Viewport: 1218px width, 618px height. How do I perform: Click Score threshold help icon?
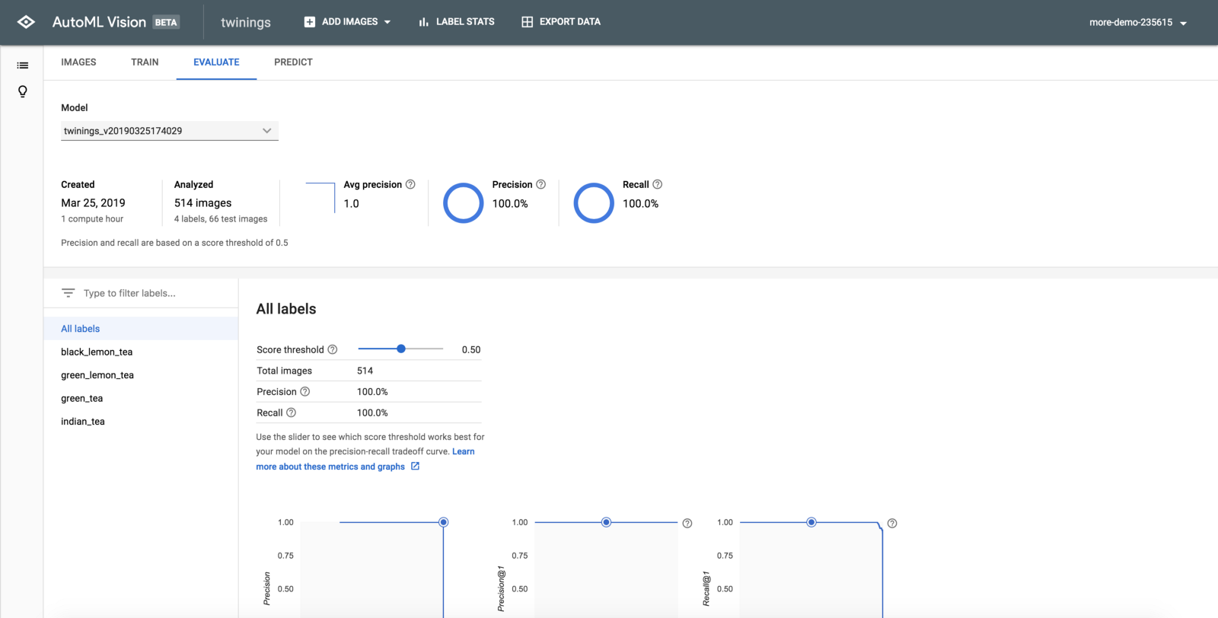(x=333, y=349)
